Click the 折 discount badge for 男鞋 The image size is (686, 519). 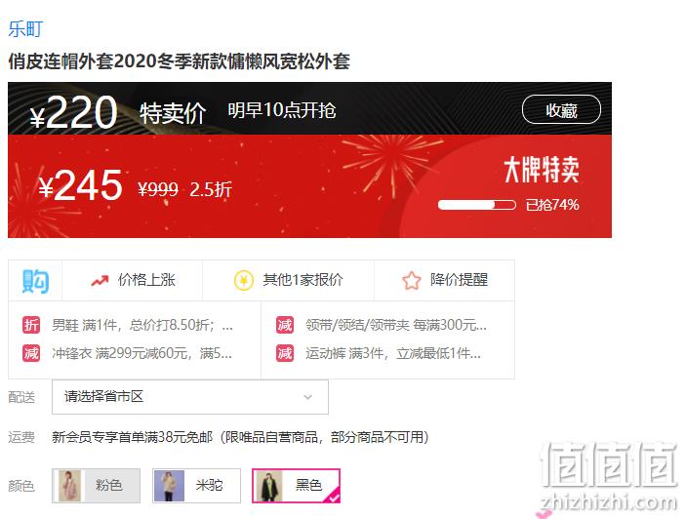point(31,325)
